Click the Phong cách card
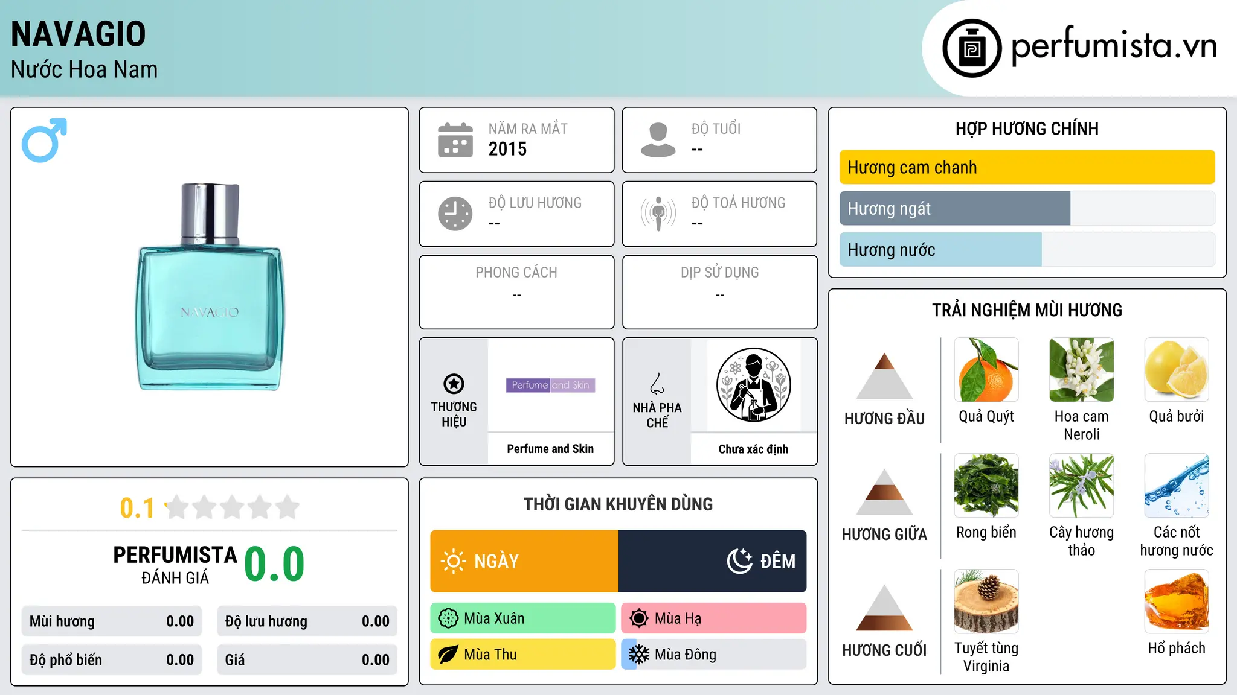Screen dimensions: 1237x695 516,292
